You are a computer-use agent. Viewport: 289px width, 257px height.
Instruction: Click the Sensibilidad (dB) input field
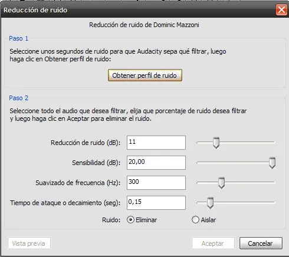click(x=156, y=163)
